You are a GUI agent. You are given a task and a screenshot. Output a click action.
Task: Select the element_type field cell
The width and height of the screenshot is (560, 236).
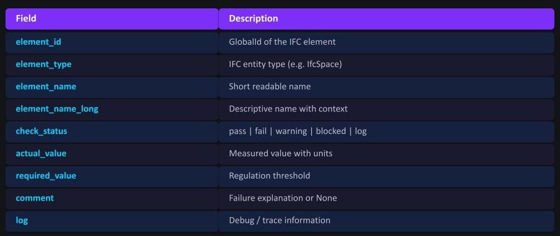43,64
